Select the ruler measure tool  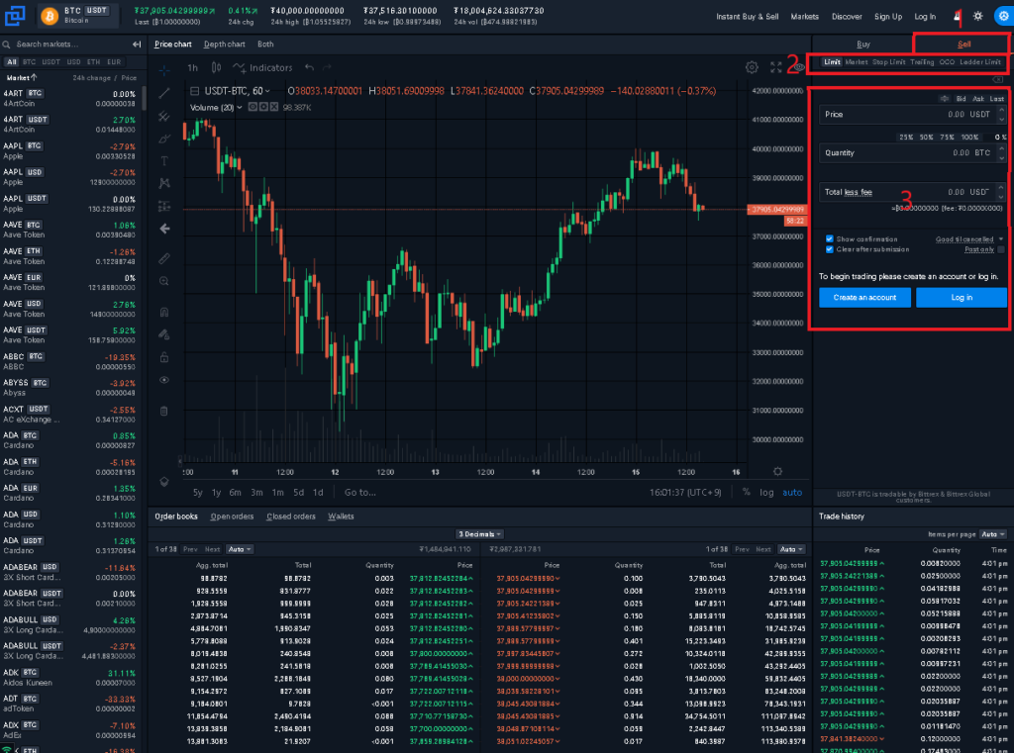pyautogui.click(x=164, y=258)
